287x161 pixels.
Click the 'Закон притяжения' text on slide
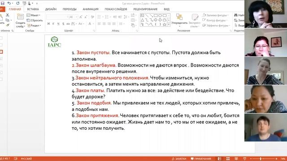coord(97,115)
